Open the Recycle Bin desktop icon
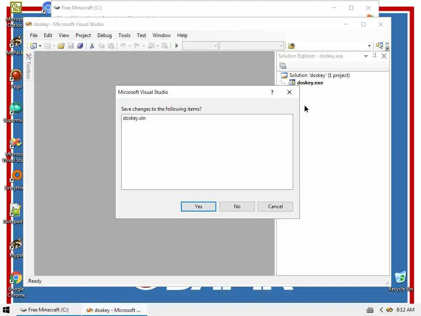The width and height of the screenshot is (421, 316). (x=400, y=281)
